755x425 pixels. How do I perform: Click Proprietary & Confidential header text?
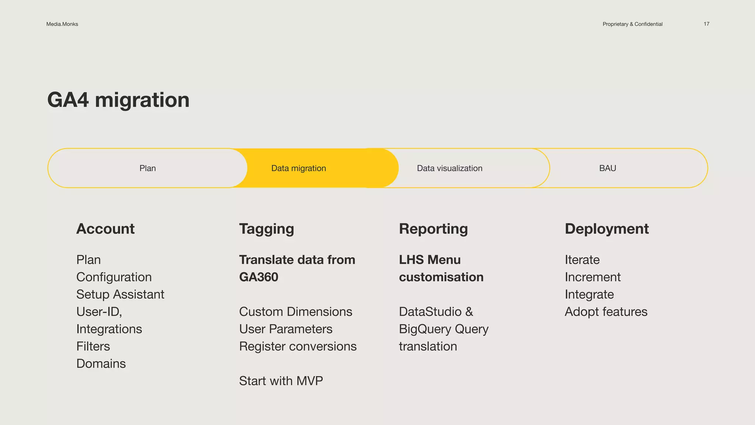[632, 24]
